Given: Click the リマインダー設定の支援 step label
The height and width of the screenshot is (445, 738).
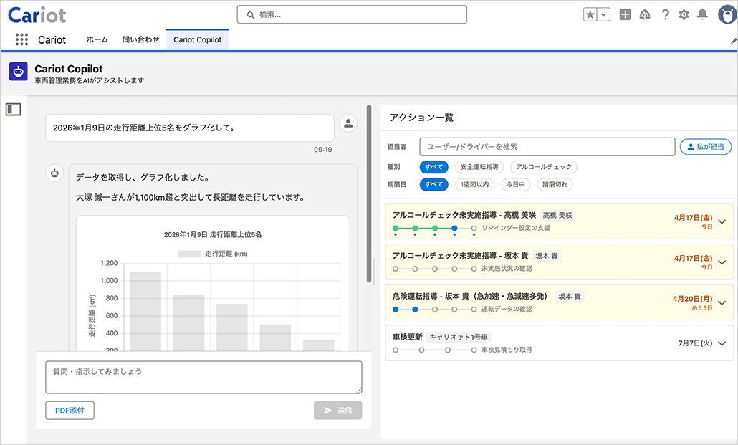Looking at the screenshot, I should (x=515, y=228).
